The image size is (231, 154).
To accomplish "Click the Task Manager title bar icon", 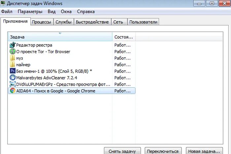I will (3, 3).
